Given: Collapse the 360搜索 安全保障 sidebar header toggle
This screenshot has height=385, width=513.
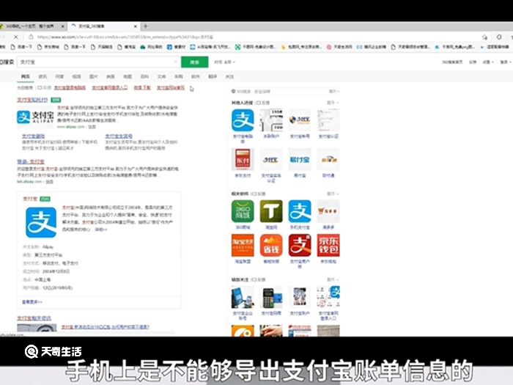Looking at the screenshot, I should [333, 92].
